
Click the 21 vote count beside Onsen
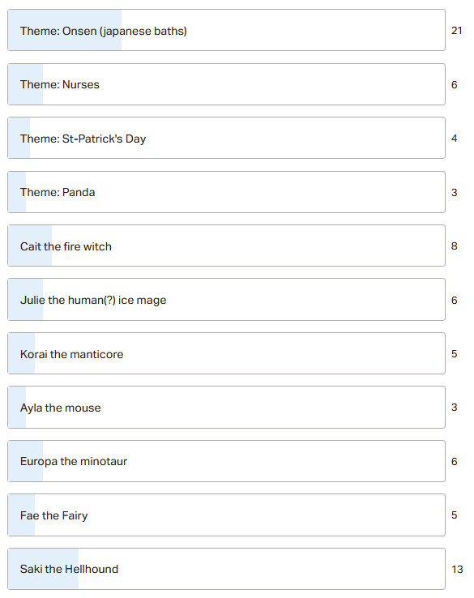click(x=457, y=31)
